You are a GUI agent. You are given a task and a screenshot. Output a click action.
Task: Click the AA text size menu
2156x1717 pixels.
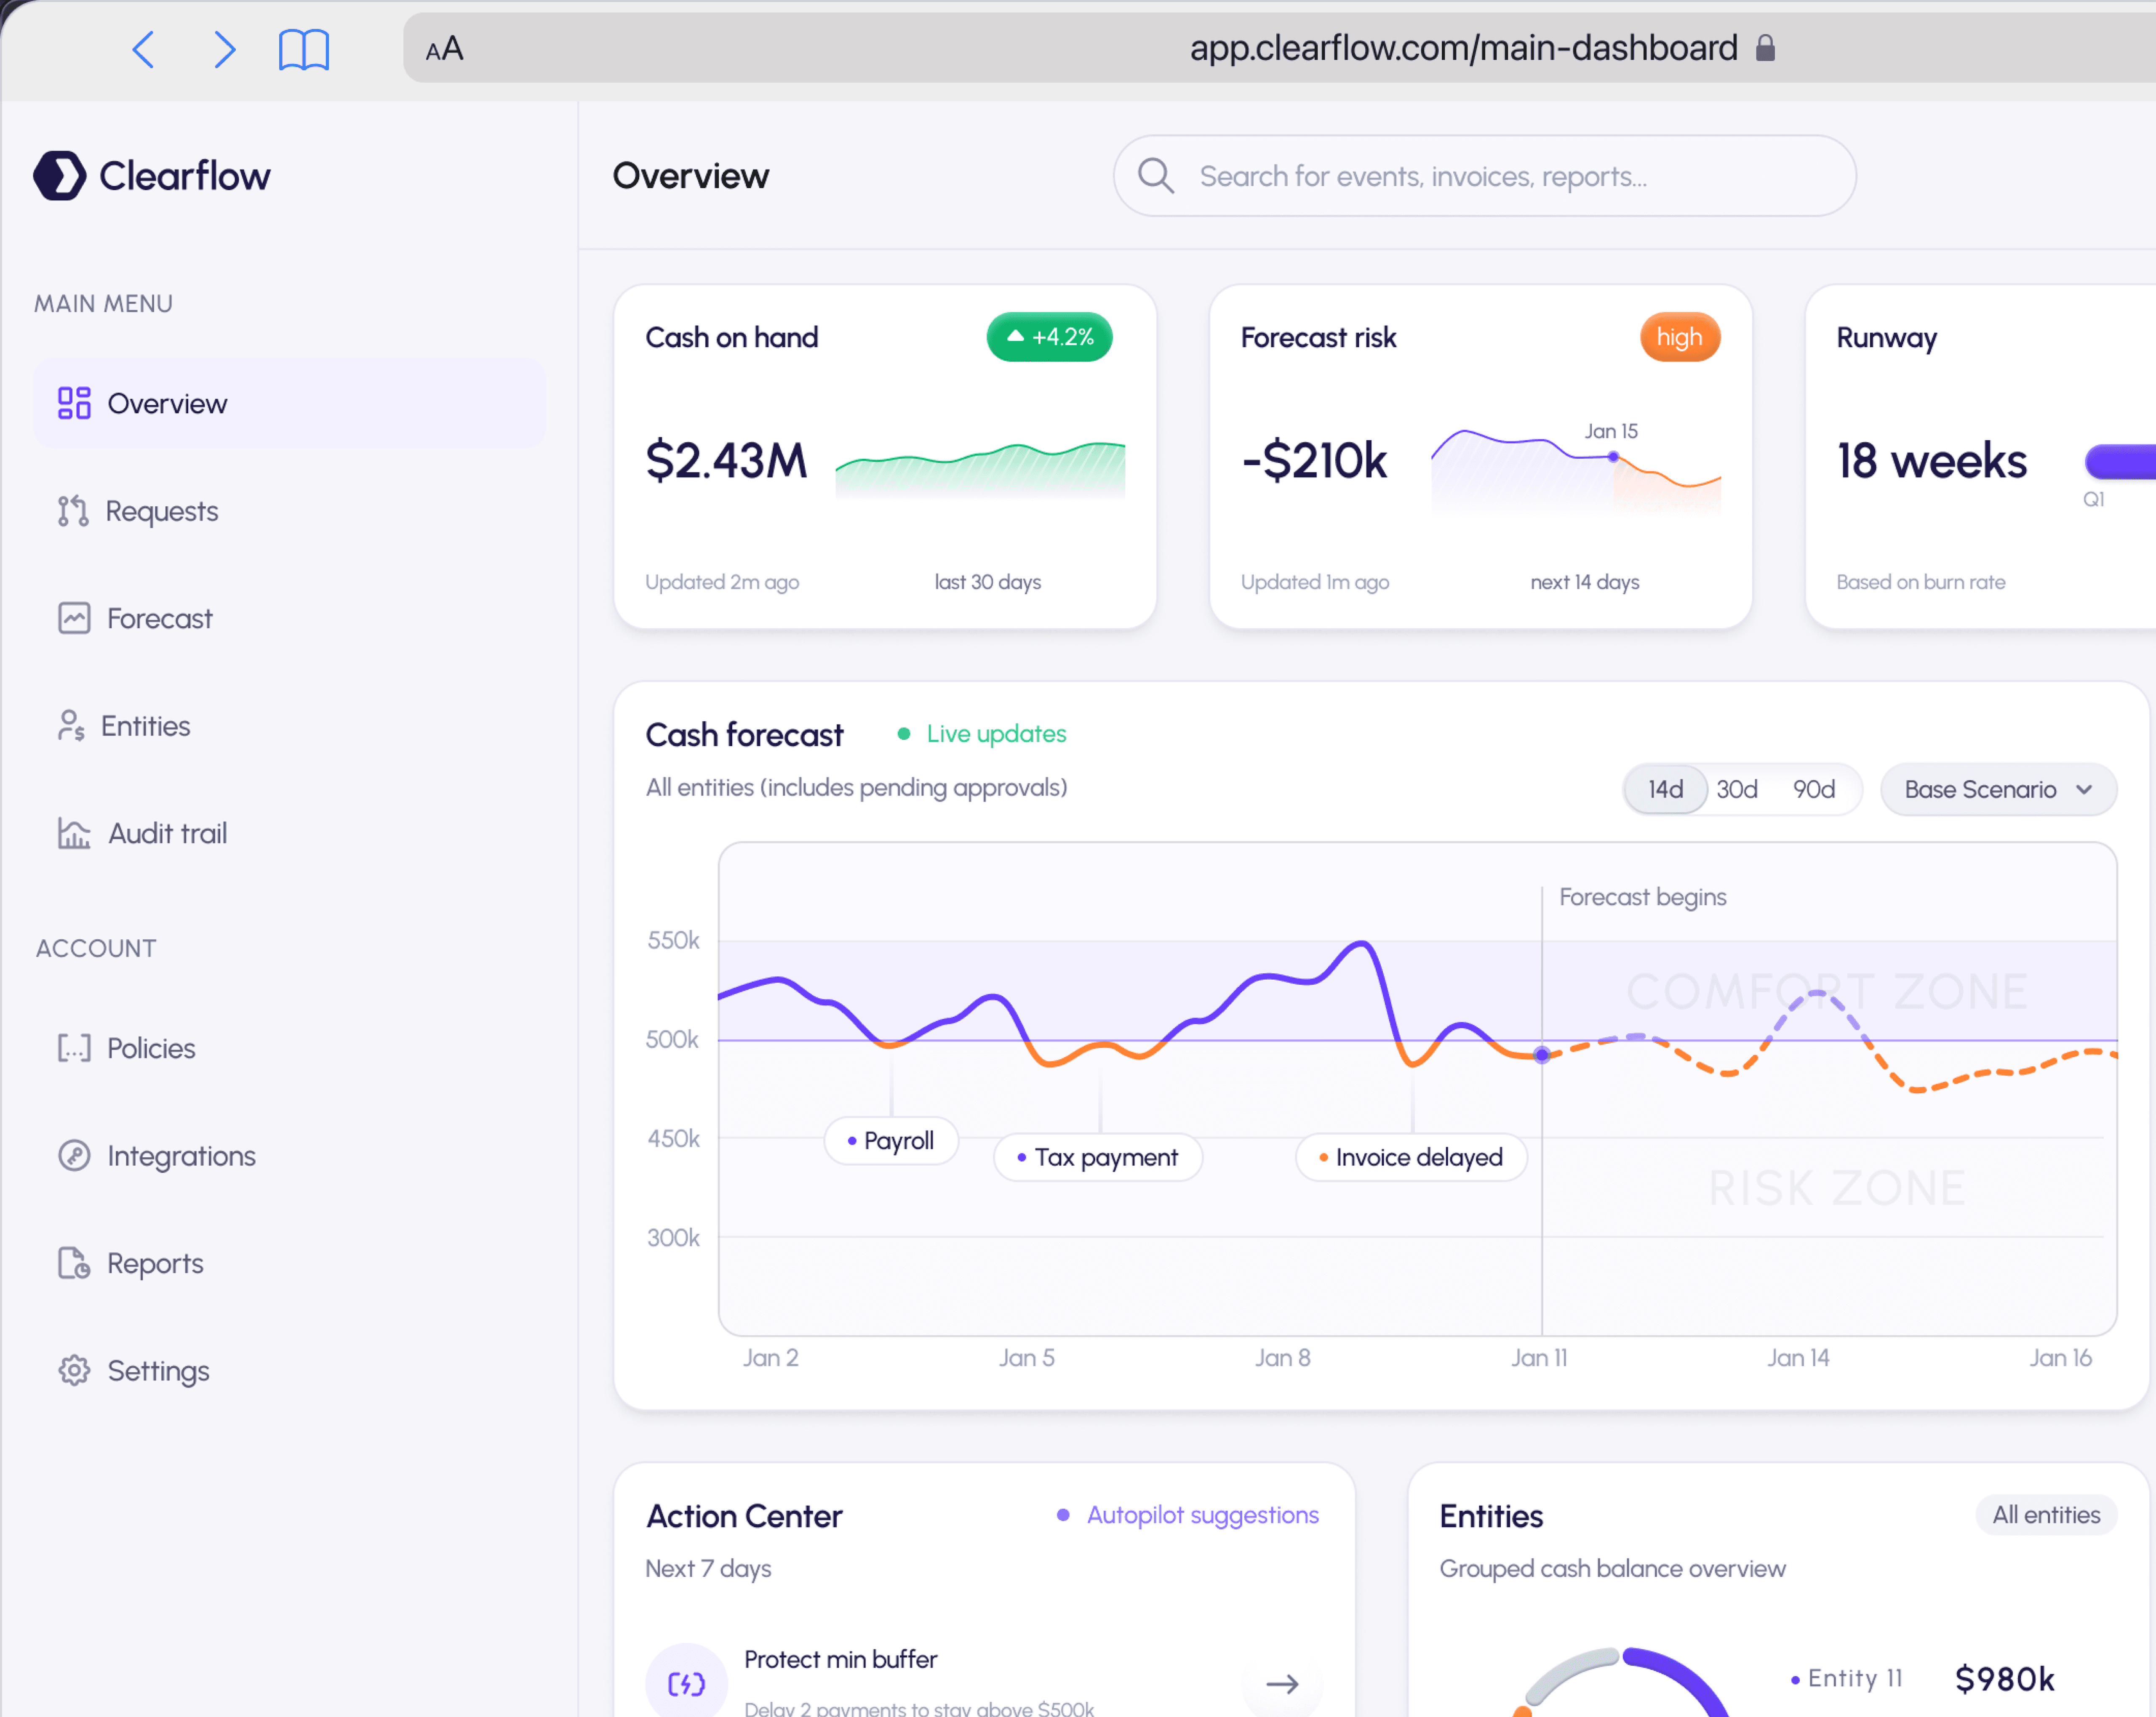pos(444,49)
